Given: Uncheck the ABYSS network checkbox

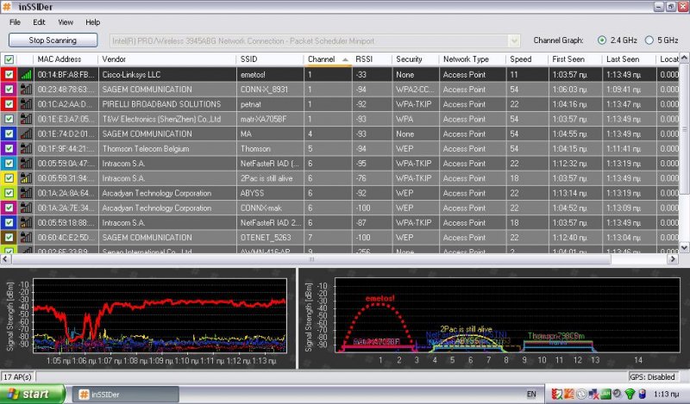Looking at the screenshot, I should click(9, 193).
